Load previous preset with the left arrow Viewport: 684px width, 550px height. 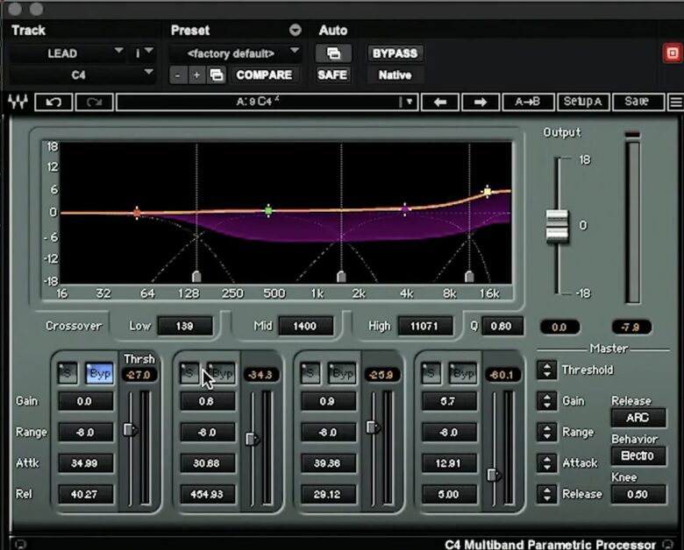pyautogui.click(x=439, y=102)
